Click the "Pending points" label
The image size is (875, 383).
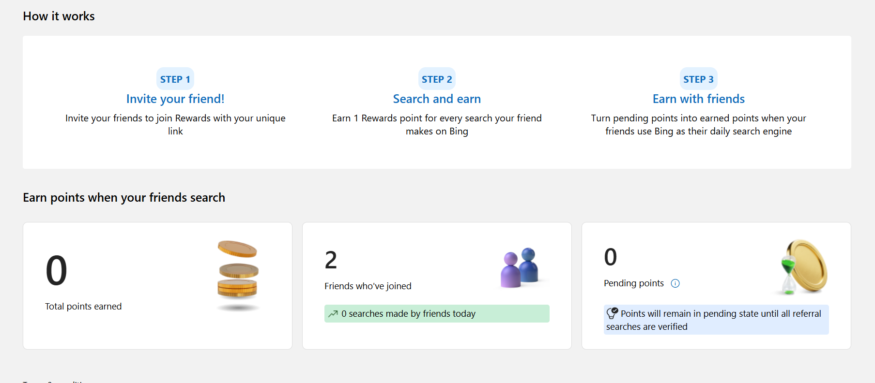pos(633,283)
